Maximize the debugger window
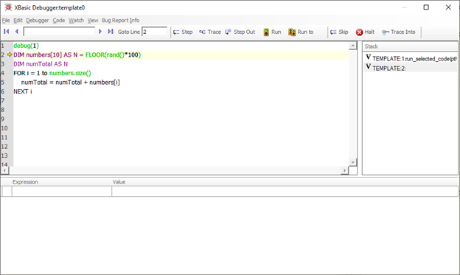Viewport: 460px width, 275px height. point(426,7)
